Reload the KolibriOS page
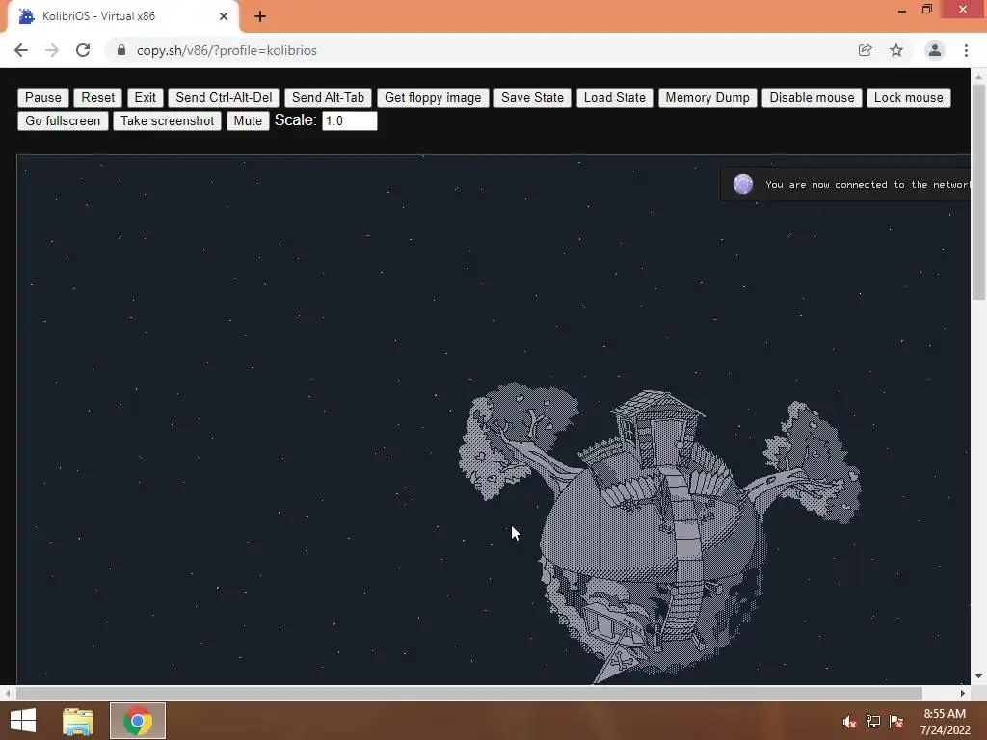 click(83, 50)
